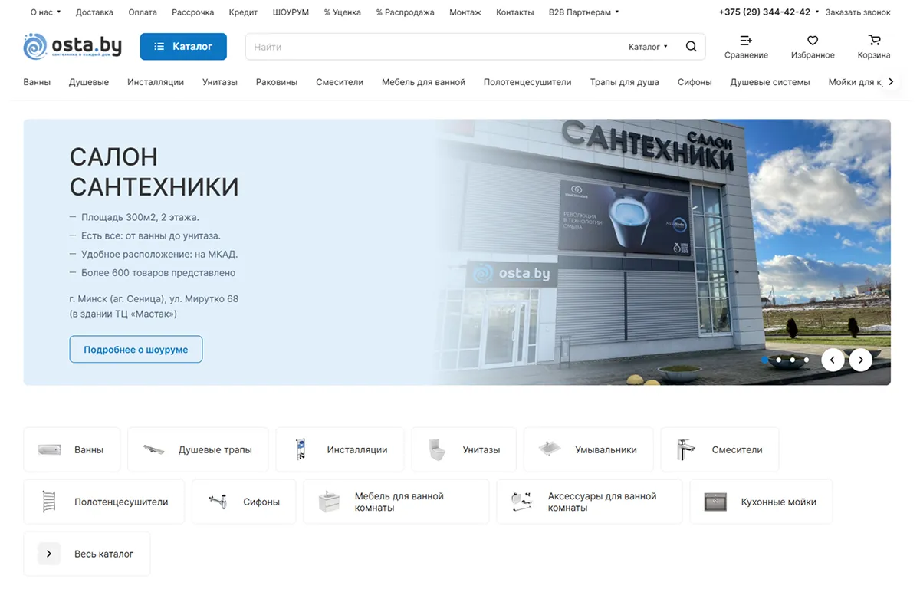Click the blue Каталог button
Viewport: 920px width, 589px height.
[x=183, y=47]
